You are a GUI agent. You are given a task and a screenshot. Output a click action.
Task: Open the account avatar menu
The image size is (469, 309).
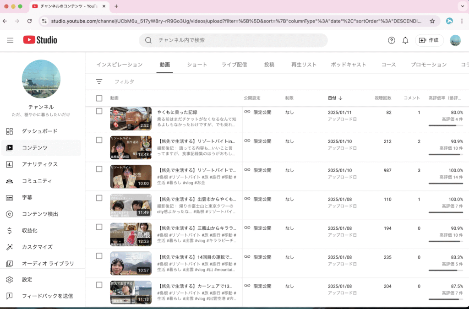(x=455, y=40)
